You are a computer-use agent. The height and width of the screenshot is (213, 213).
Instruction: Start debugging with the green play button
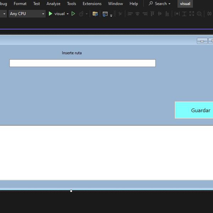tap(50, 14)
